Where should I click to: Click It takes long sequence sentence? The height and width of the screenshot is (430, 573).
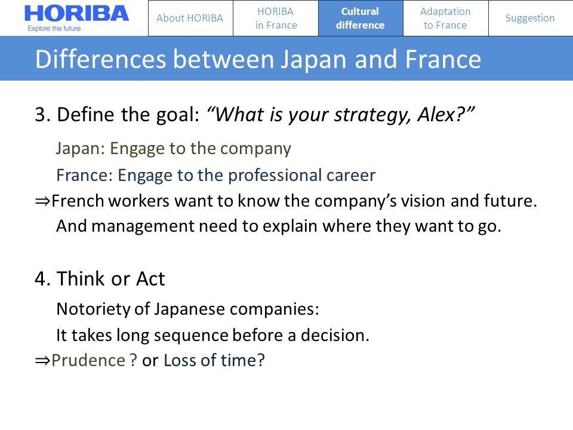(212, 335)
